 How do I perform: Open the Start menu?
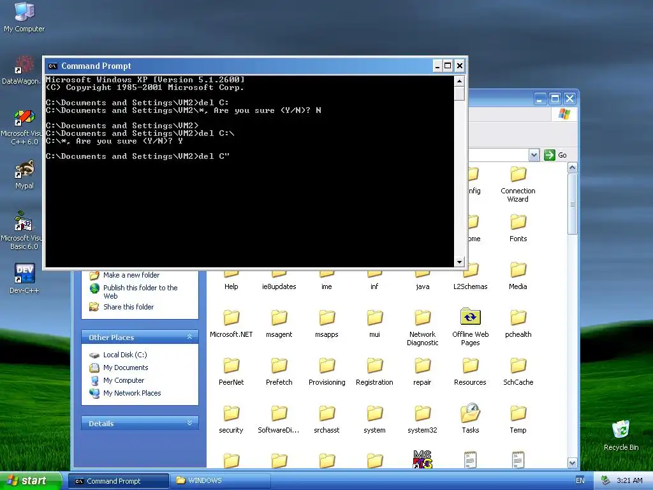[31, 480]
